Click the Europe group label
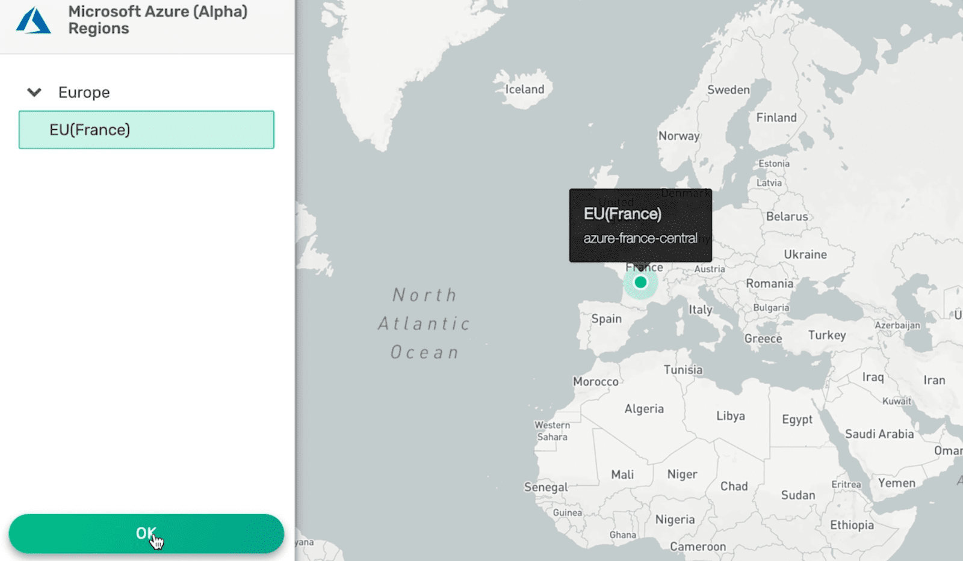This screenshot has width=963, height=561. pos(84,93)
